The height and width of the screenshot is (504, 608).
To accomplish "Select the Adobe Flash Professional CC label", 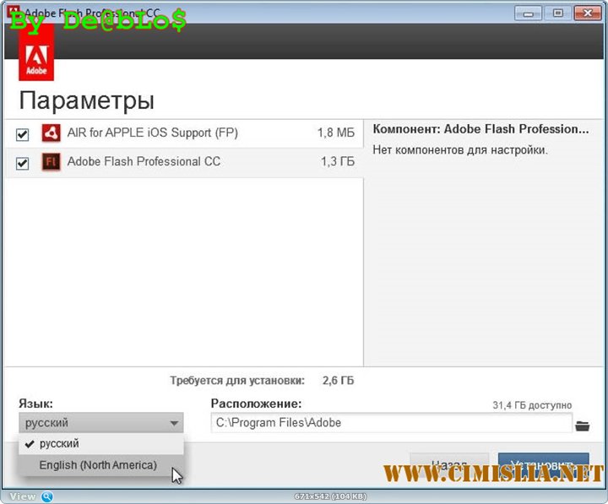I will tap(144, 161).
